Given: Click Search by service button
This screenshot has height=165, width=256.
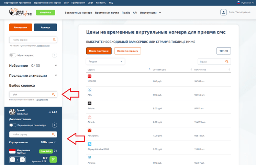Looking at the screenshot, I should [x=127, y=51].
